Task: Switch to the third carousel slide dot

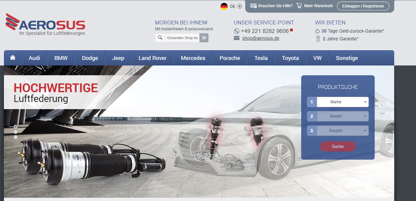Action: [x=16, y=137]
